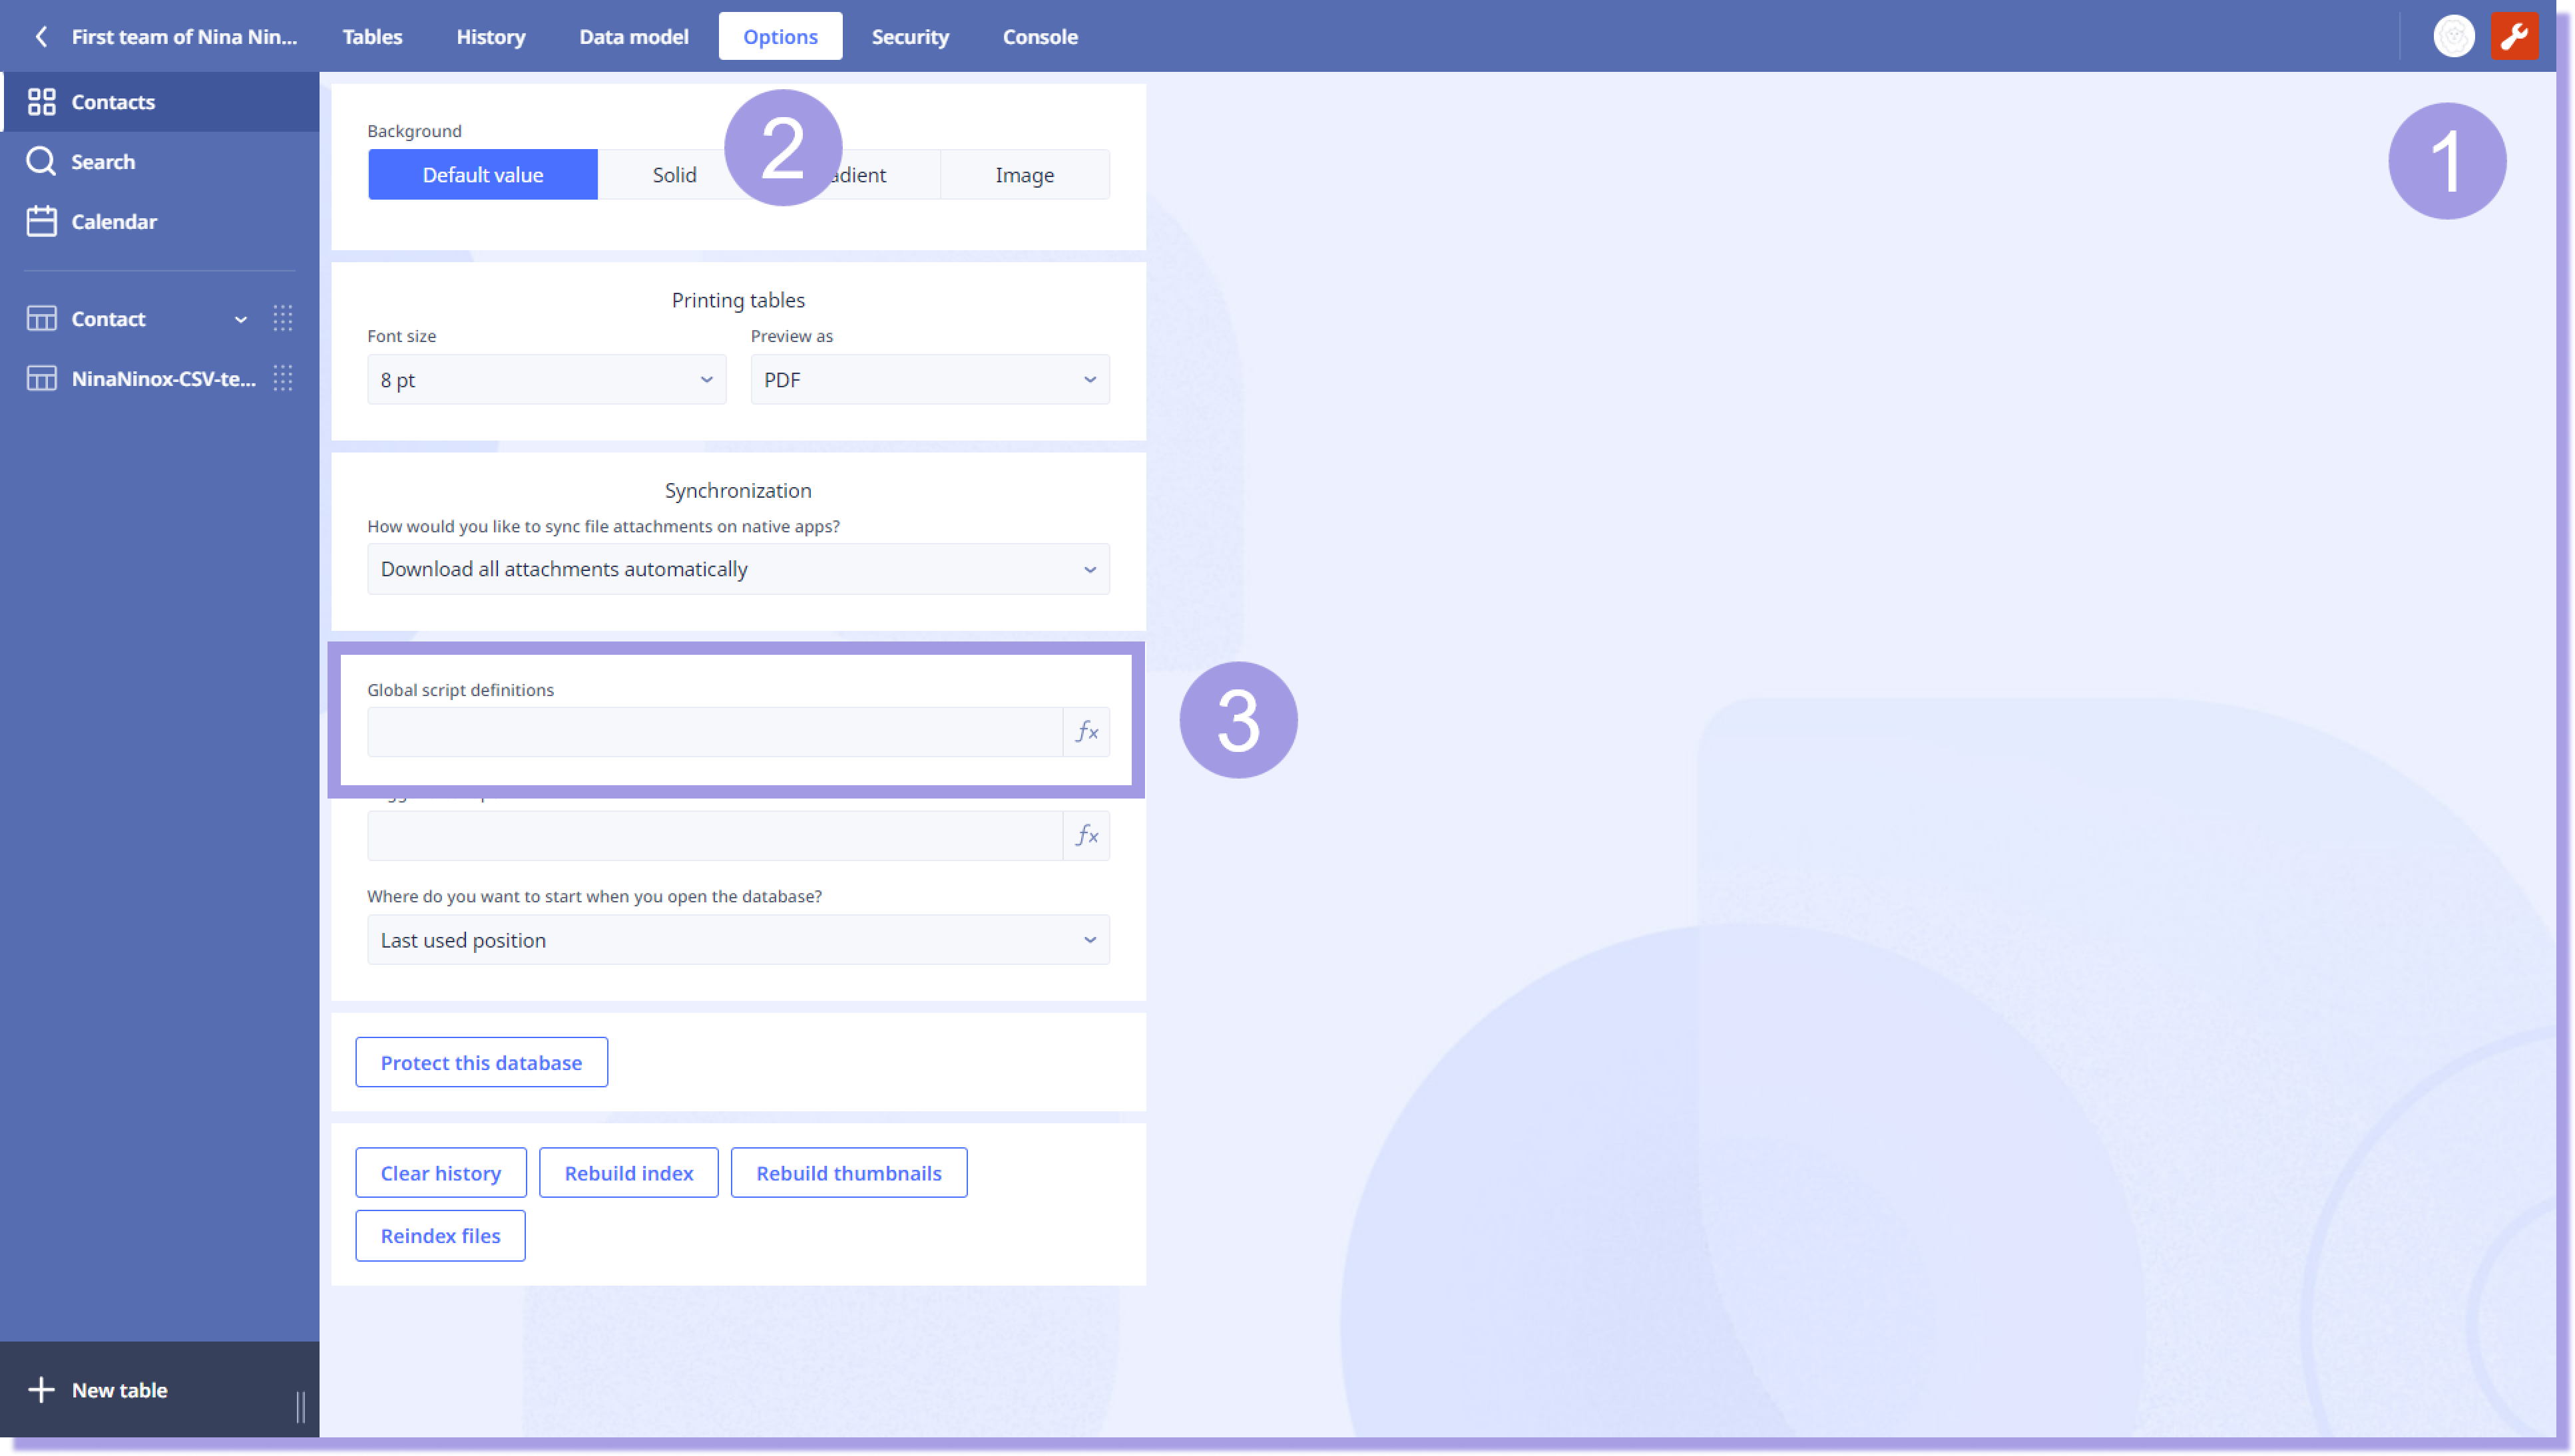Click the plus icon for New table
The width and height of the screenshot is (2575, 1456).
pos(41,1390)
